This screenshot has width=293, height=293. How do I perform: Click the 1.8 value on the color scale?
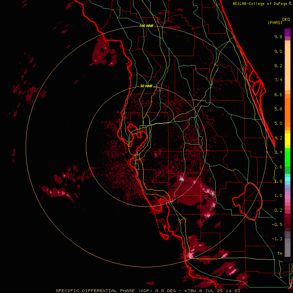click(x=278, y=181)
